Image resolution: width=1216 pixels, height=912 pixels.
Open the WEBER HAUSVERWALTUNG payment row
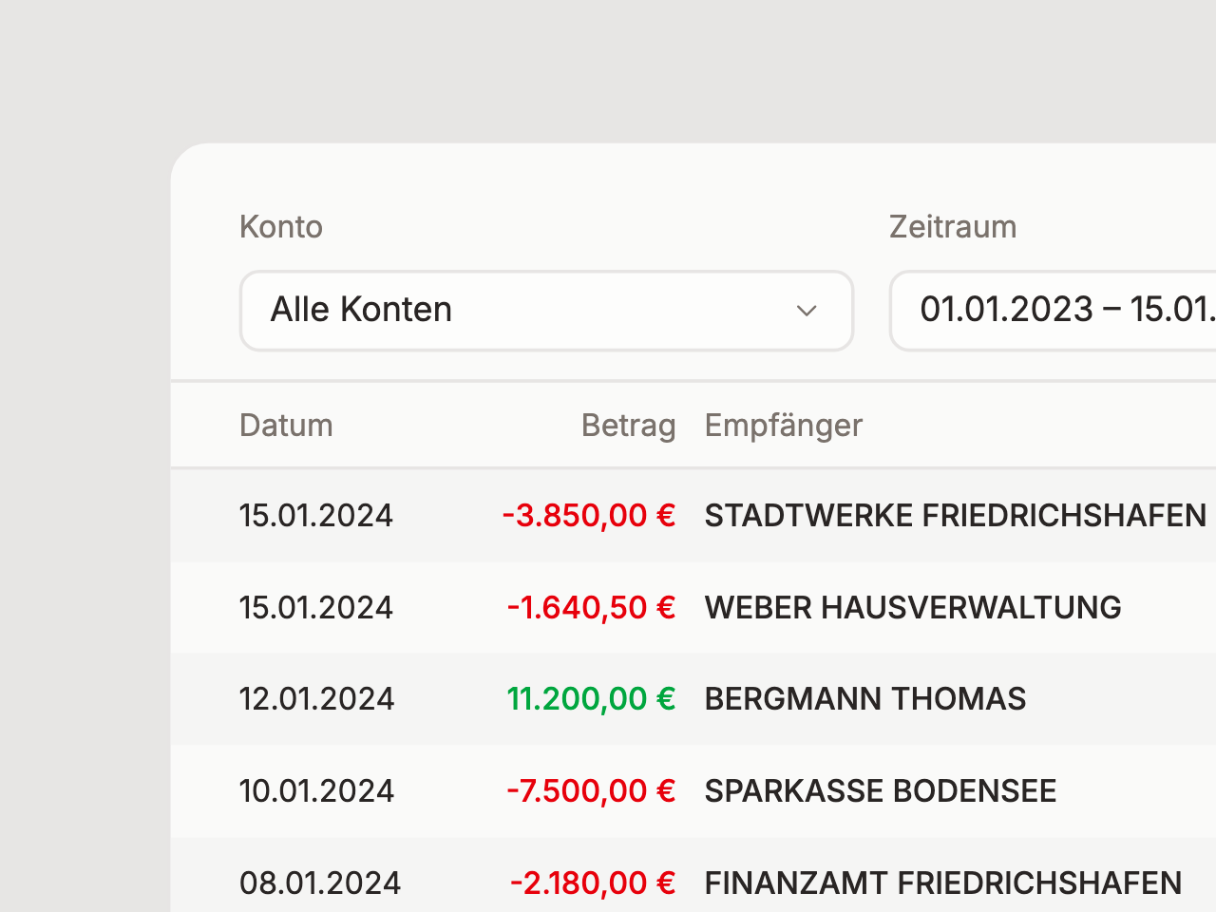(913, 607)
